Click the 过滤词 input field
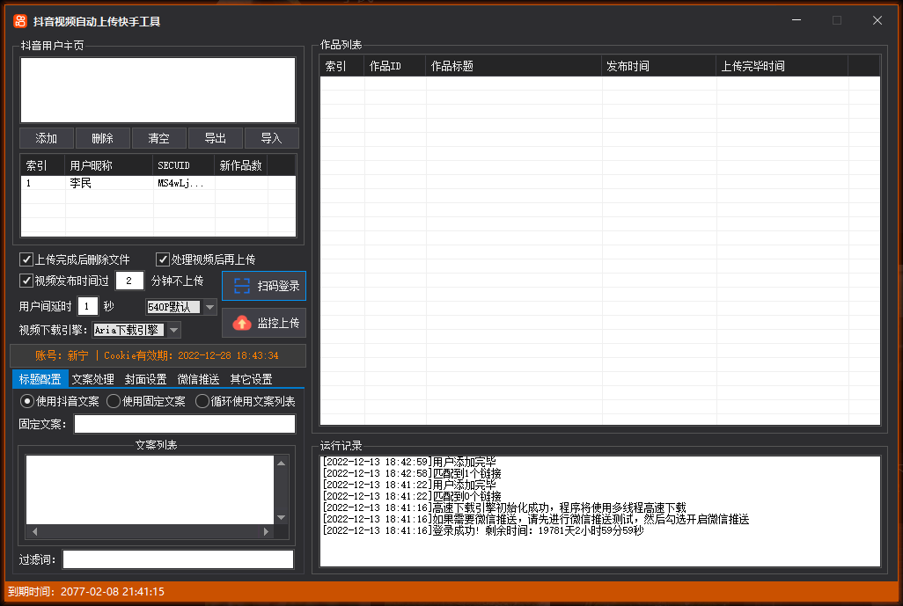This screenshot has height=606, width=903. click(178, 559)
